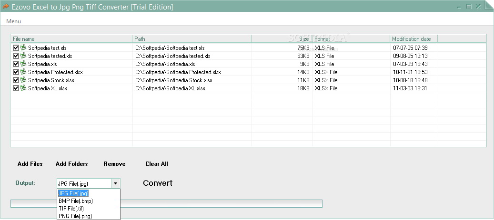
Task: Uncheck the Softpedia tested.xls checkbox
Action: pyautogui.click(x=16, y=56)
